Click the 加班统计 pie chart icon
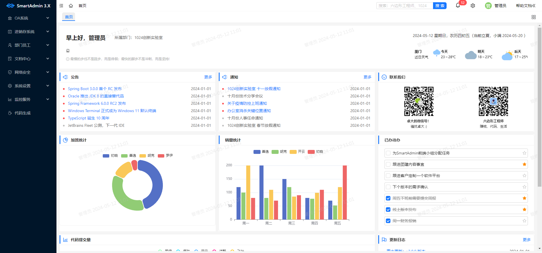 point(65,140)
